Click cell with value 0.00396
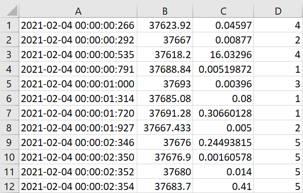 (x=223, y=83)
